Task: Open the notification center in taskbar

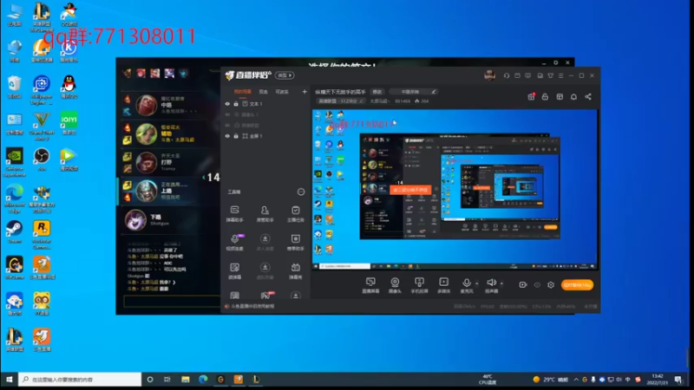Action: [x=678, y=380]
